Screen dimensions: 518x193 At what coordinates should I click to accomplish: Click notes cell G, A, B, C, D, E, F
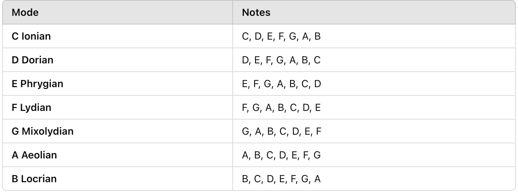[282, 132]
